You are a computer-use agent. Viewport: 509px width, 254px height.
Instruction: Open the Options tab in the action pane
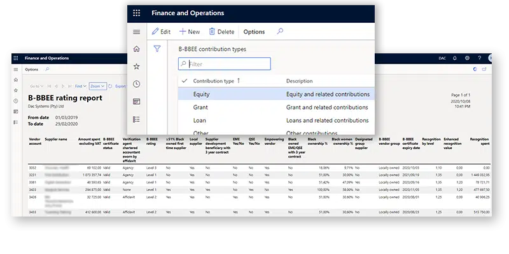point(254,32)
